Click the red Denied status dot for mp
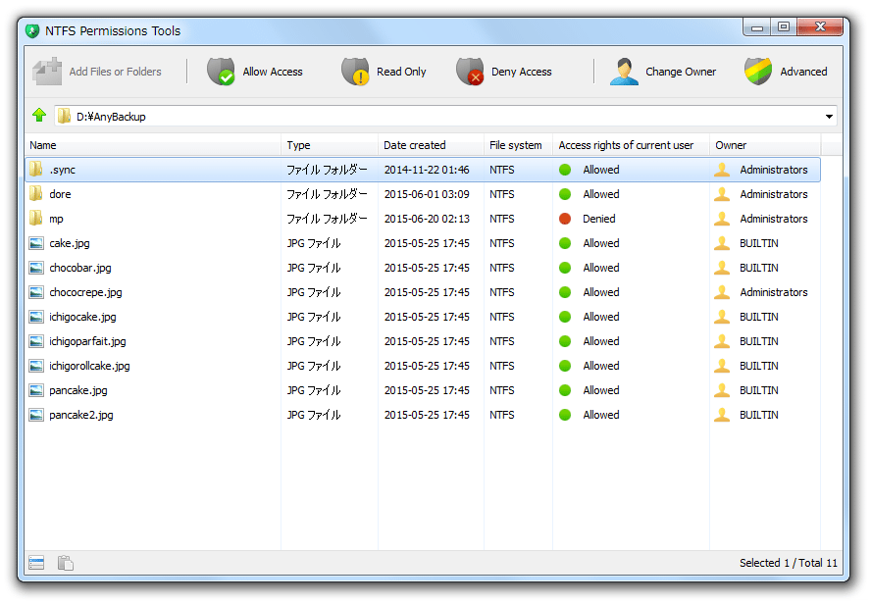Viewport: 871px width, 604px height. coord(565,219)
